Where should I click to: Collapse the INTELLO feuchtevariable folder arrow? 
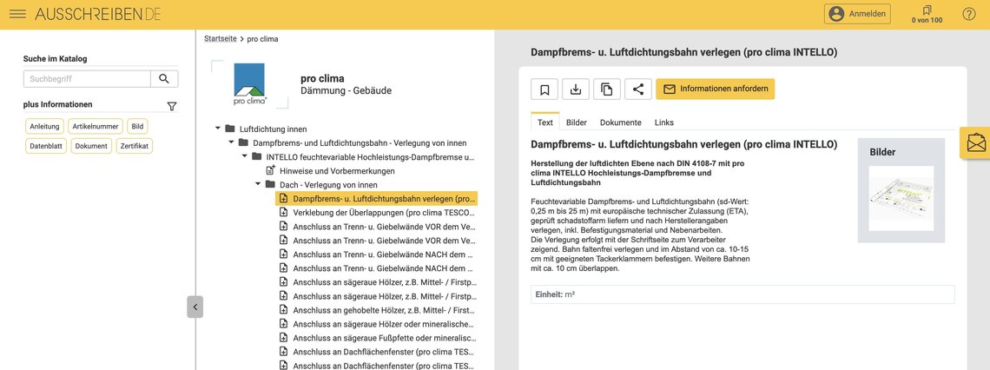244,156
